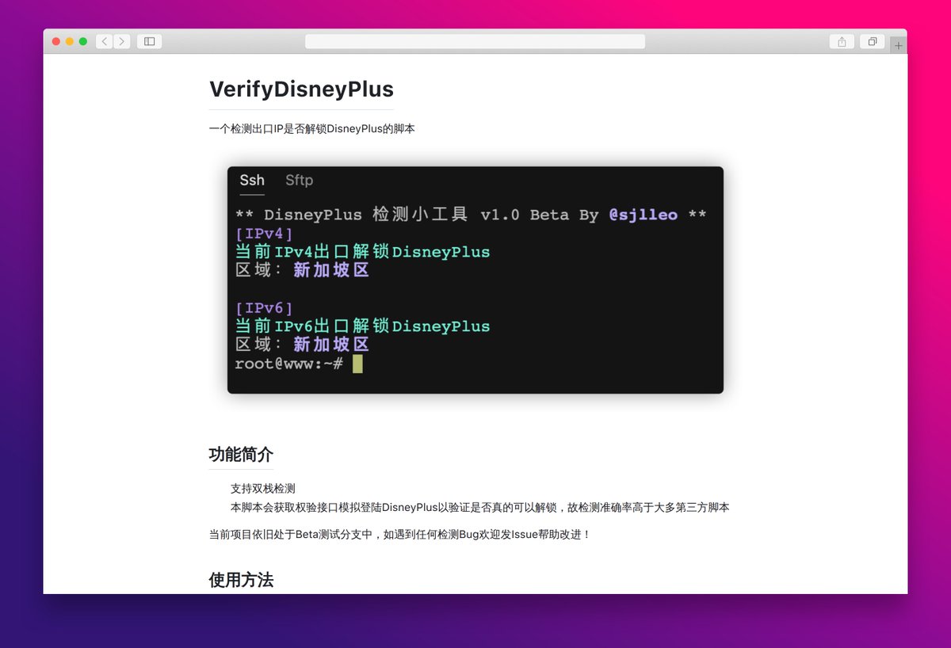Click the 当前IPv4出口解锁DisneyPlus line
This screenshot has height=648, width=951.
[x=363, y=252]
